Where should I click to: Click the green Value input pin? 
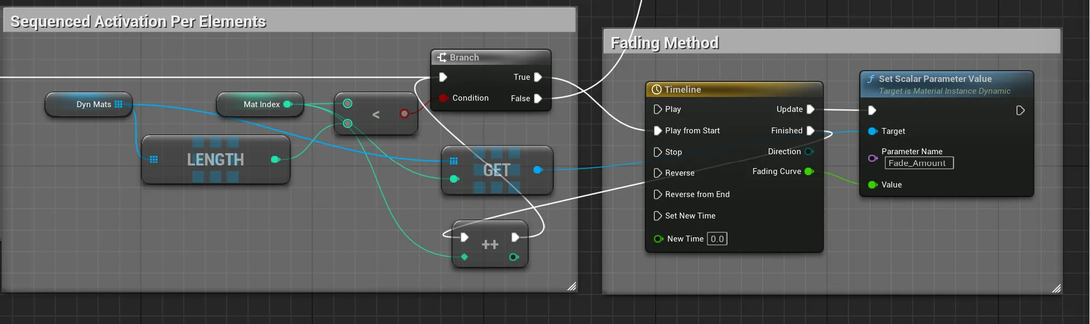coord(873,185)
